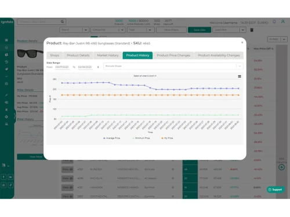The height and width of the screenshot is (217, 290).
Task: Open the trend line icon in sidebar
Action: pos(6,76)
